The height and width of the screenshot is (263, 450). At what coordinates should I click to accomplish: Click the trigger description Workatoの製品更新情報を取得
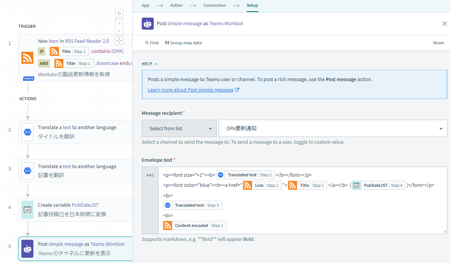(x=74, y=74)
